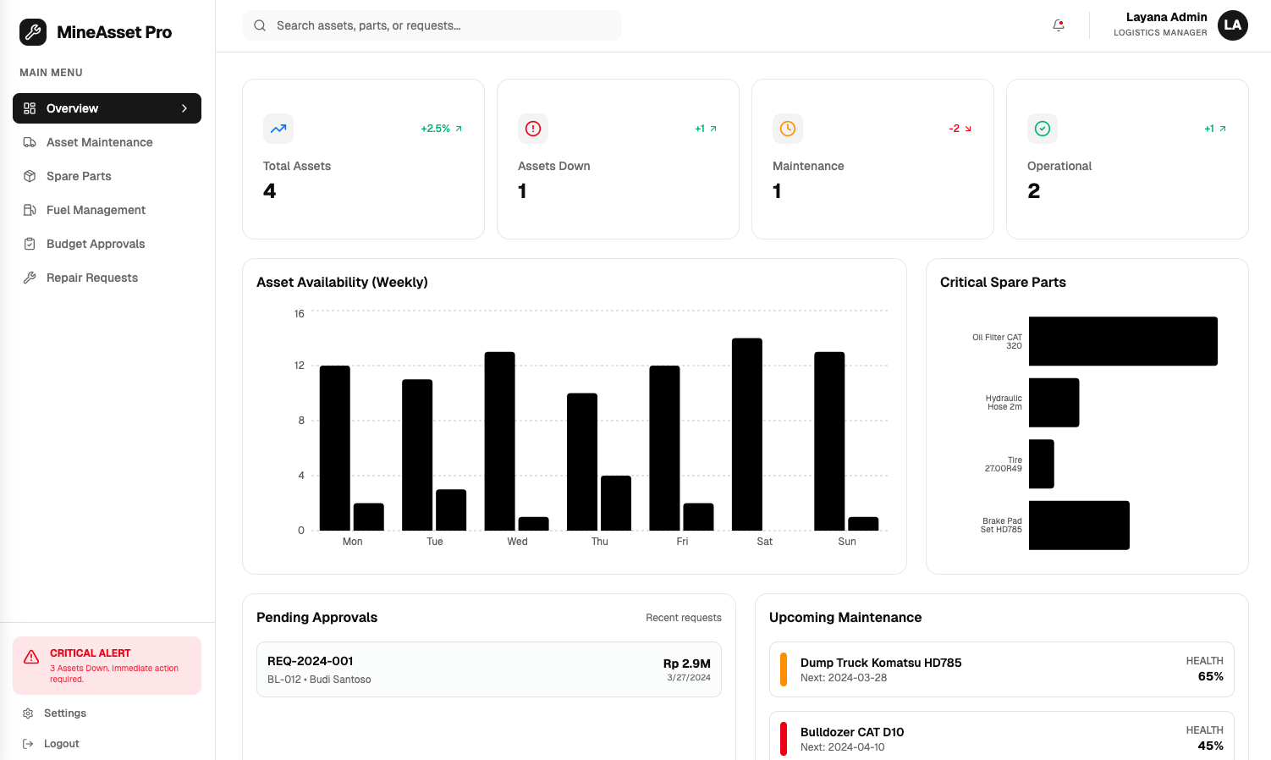
Task: Navigate to Repair Requests
Action: pos(91,278)
